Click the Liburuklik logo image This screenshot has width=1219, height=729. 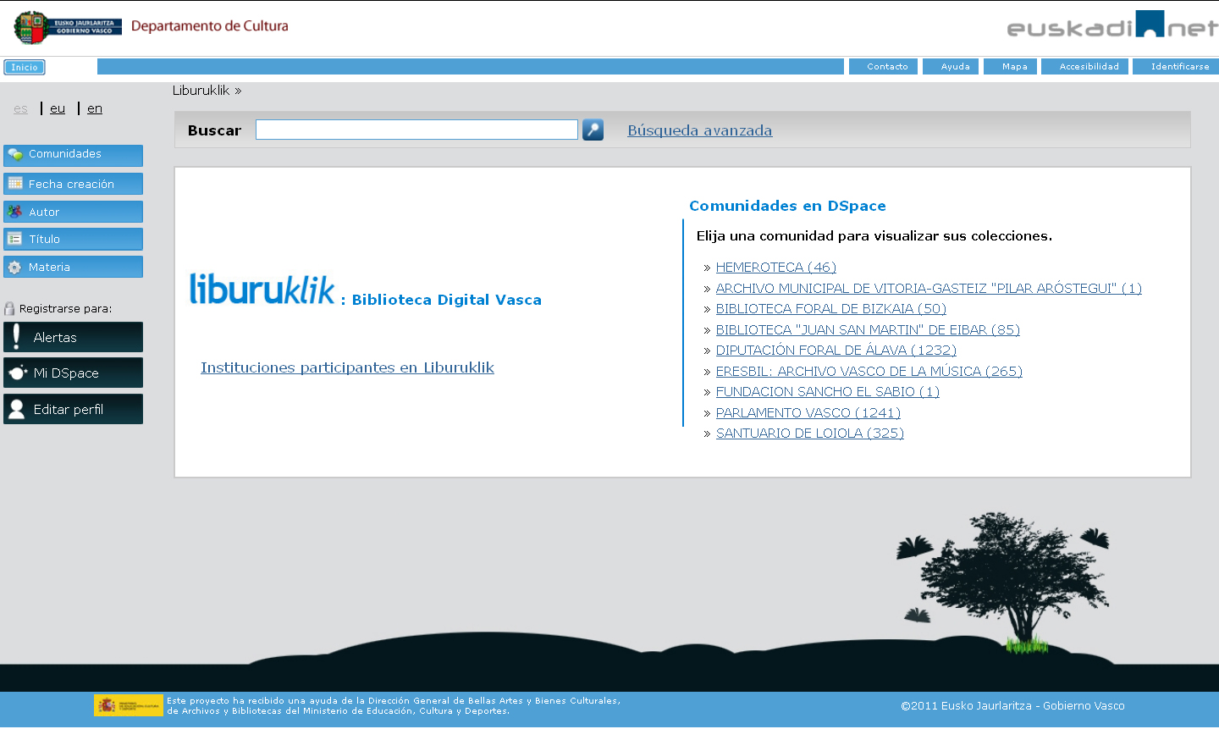[x=262, y=289]
